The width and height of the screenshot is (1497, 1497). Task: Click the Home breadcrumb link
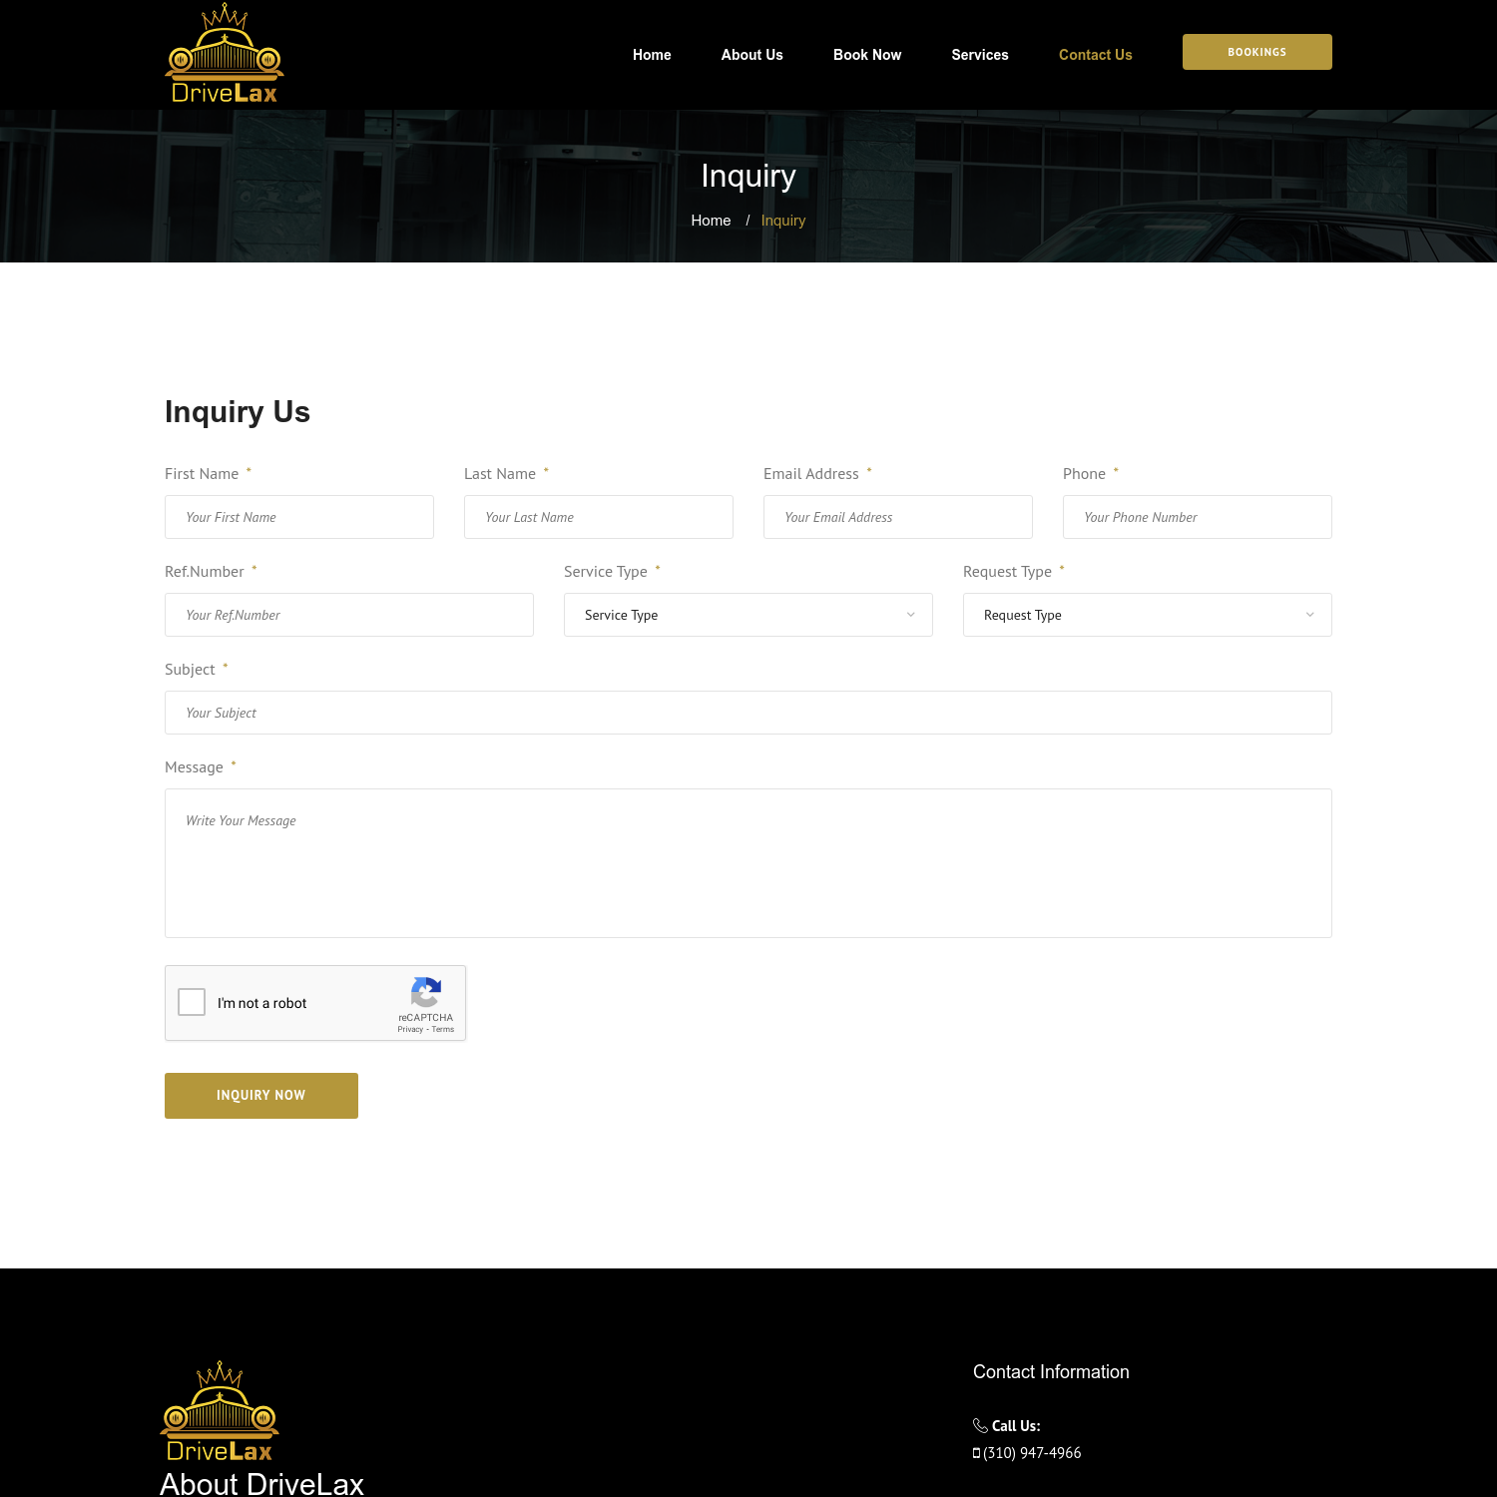click(711, 221)
